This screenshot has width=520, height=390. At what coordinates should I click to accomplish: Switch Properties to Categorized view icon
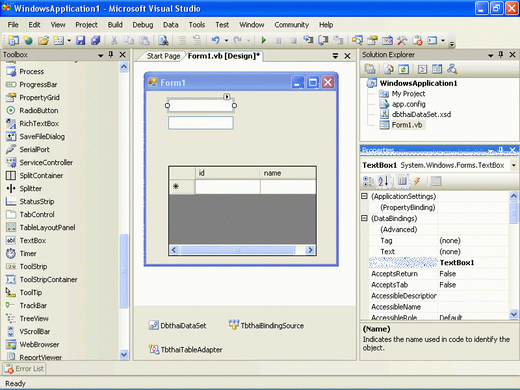point(368,181)
